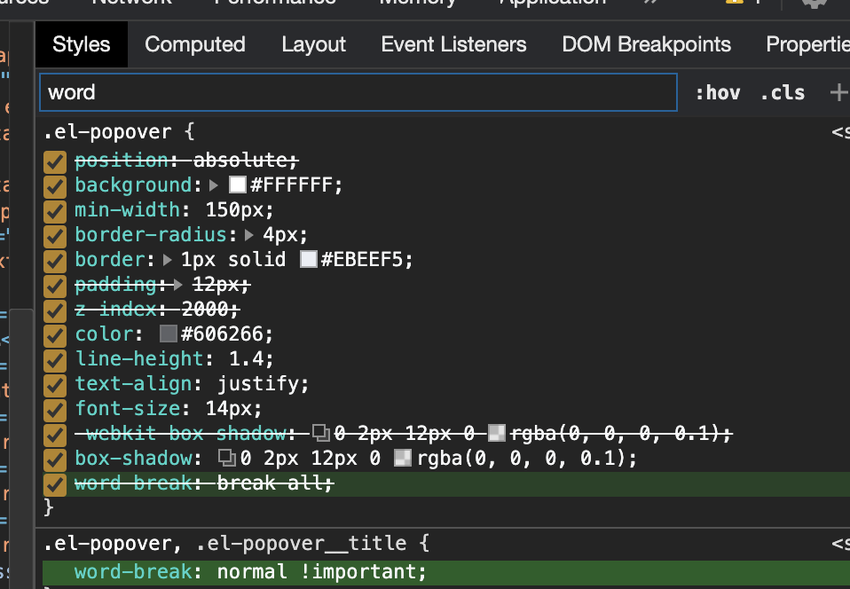Image resolution: width=850 pixels, height=589 pixels.
Task: Toggle the :hov element state button
Action: pos(718,92)
